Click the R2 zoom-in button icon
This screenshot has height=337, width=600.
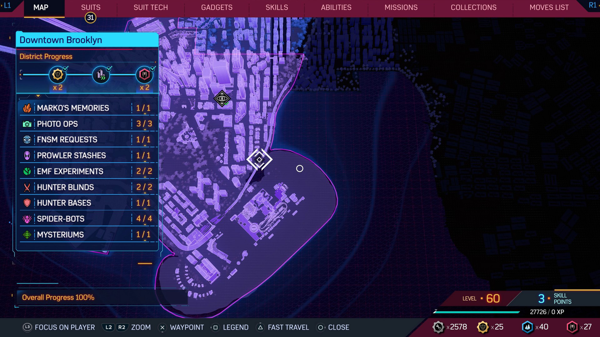coord(122,327)
